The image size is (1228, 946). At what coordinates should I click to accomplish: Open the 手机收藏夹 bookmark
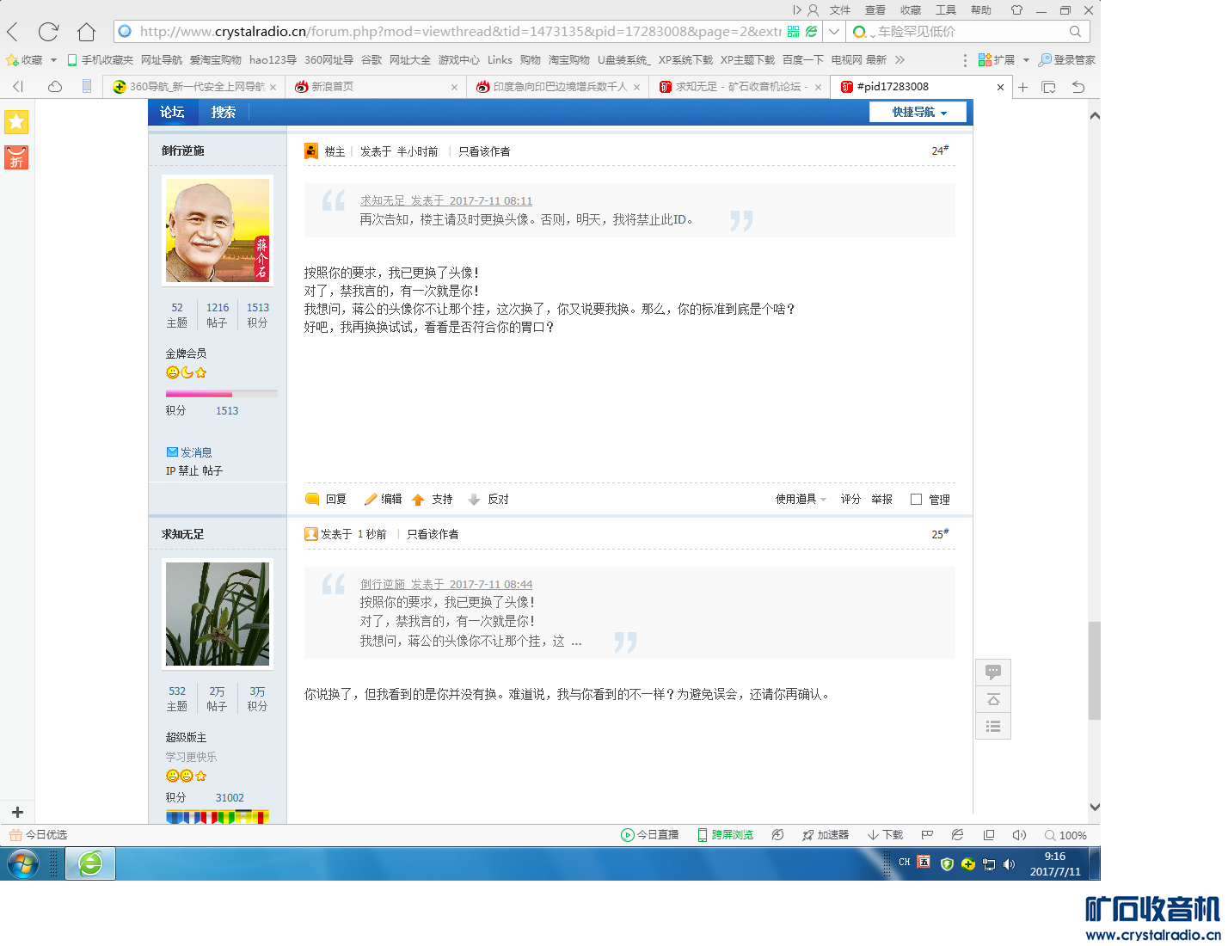point(100,60)
